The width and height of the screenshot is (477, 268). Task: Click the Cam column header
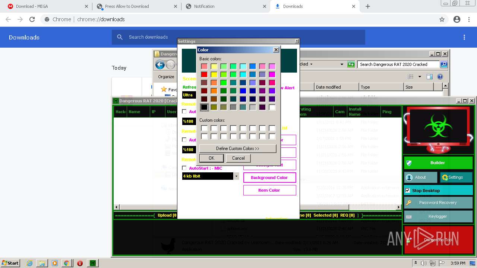click(x=340, y=112)
